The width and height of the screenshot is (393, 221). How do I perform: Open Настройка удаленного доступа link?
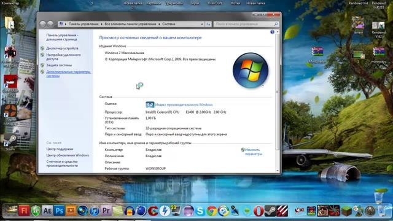click(x=63, y=56)
